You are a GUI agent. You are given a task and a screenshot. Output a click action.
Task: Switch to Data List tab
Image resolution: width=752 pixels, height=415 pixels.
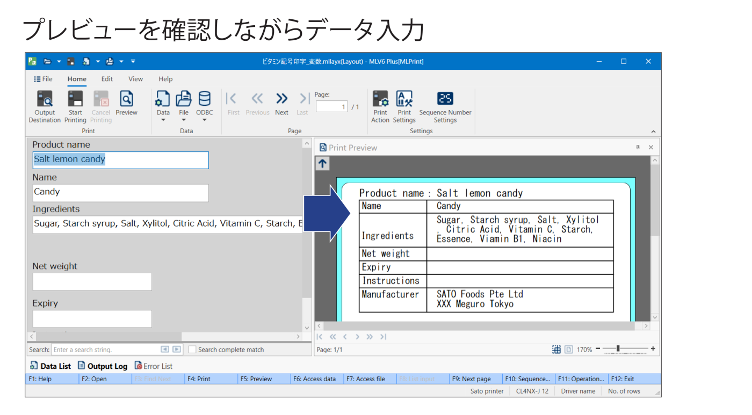coord(50,366)
